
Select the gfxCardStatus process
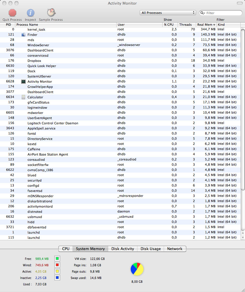tap(120, 102)
